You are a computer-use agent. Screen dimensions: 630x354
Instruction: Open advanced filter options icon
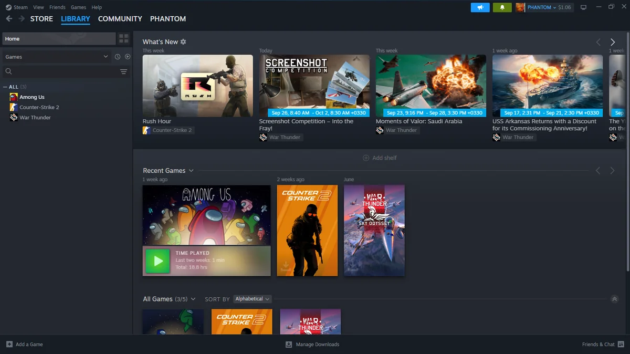(124, 71)
